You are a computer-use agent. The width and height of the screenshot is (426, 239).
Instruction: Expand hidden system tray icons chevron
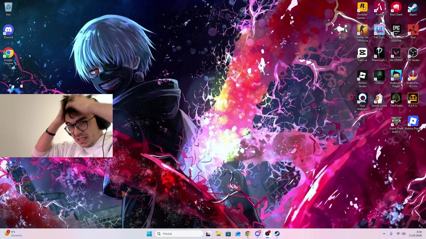[x=384, y=234]
